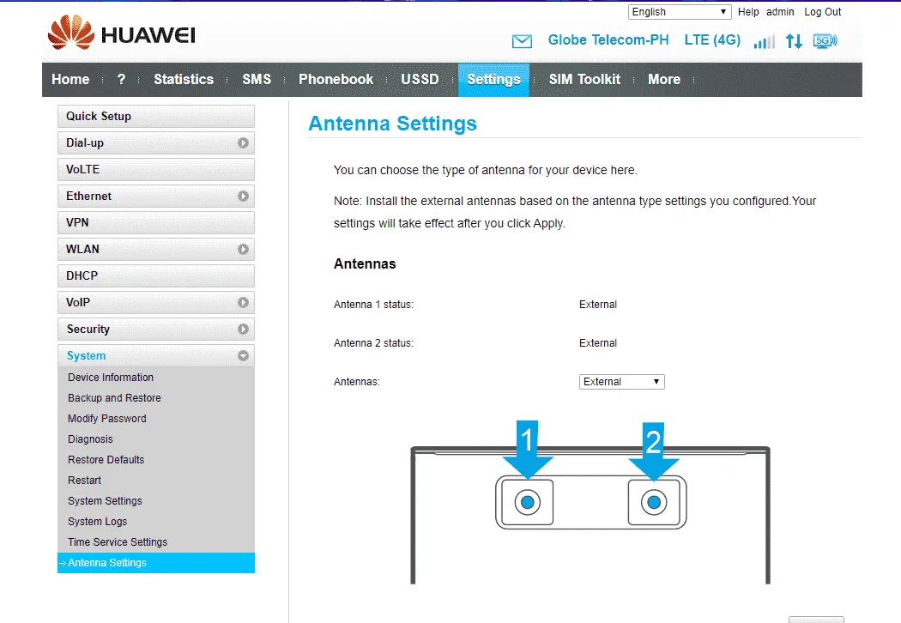Open the VoIP sidebar section
Image resolution: width=901 pixels, height=623 pixels.
(155, 303)
